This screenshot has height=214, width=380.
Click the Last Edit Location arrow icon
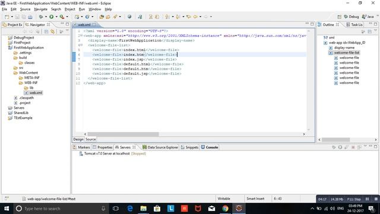click(189, 17)
